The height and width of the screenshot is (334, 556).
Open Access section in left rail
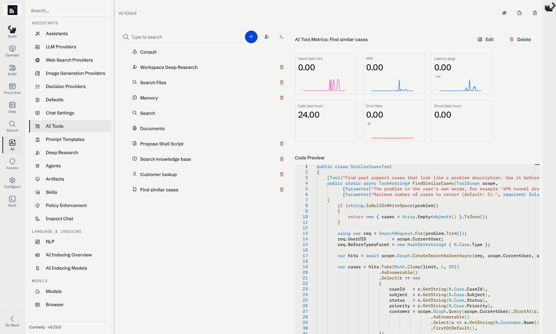point(12,164)
